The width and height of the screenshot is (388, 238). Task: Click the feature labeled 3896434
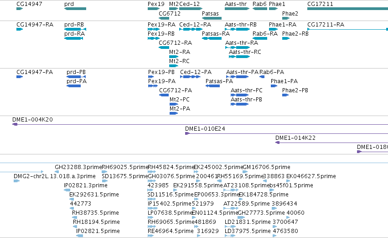point(285,204)
